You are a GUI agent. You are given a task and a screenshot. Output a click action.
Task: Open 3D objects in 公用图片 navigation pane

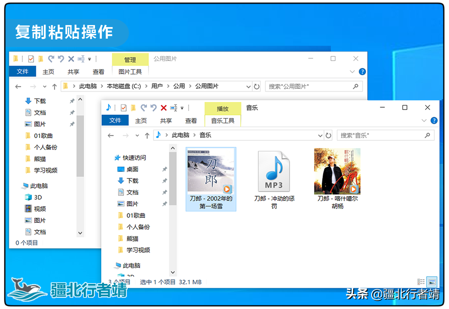tap(34, 198)
